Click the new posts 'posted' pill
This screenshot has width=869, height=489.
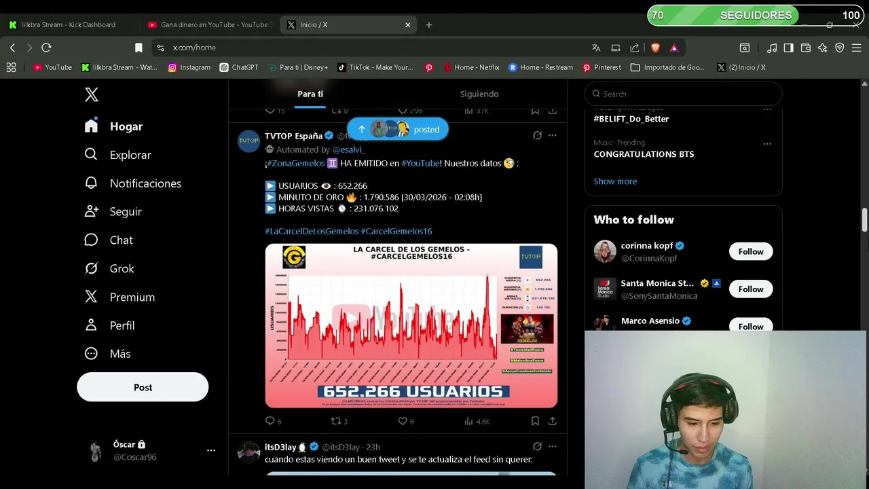click(x=398, y=129)
